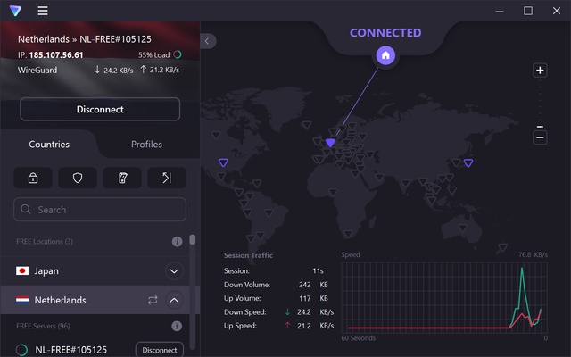
Task: Zoom out on the map with minus button
Action: 540,137
